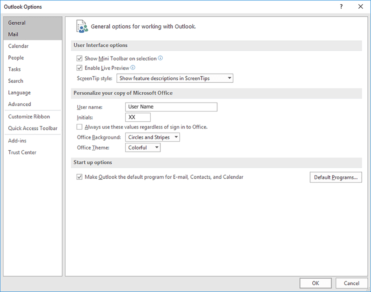Uncheck Make Outlook the default program
This screenshot has height=292, width=371.
tap(80, 177)
